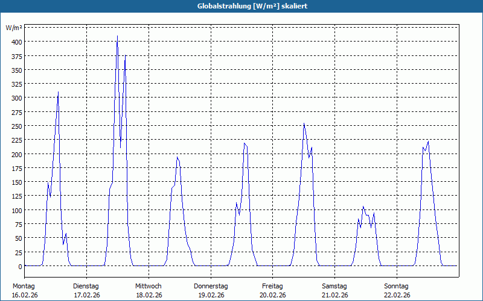Click the date label 19.02.26

coord(211,295)
